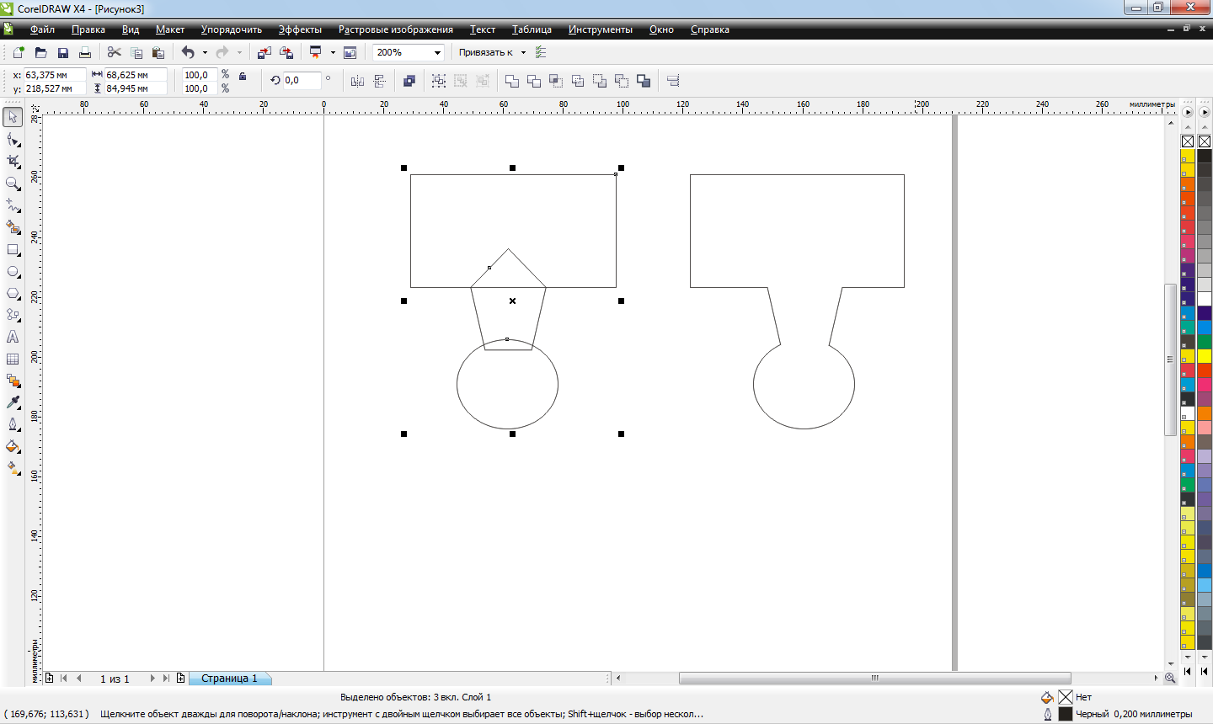Cut the selected objects
Screen dimensions: 1213x724
pyautogui.click(x=115, y=52)
